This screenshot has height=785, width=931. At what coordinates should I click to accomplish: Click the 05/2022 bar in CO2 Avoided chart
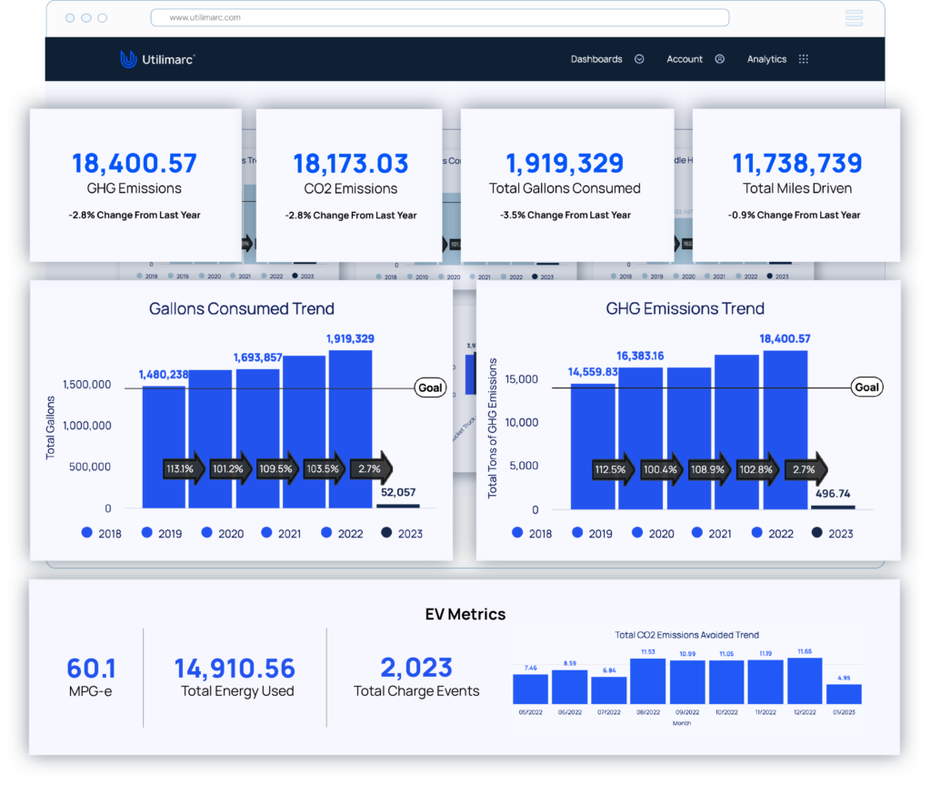point(530,689)
